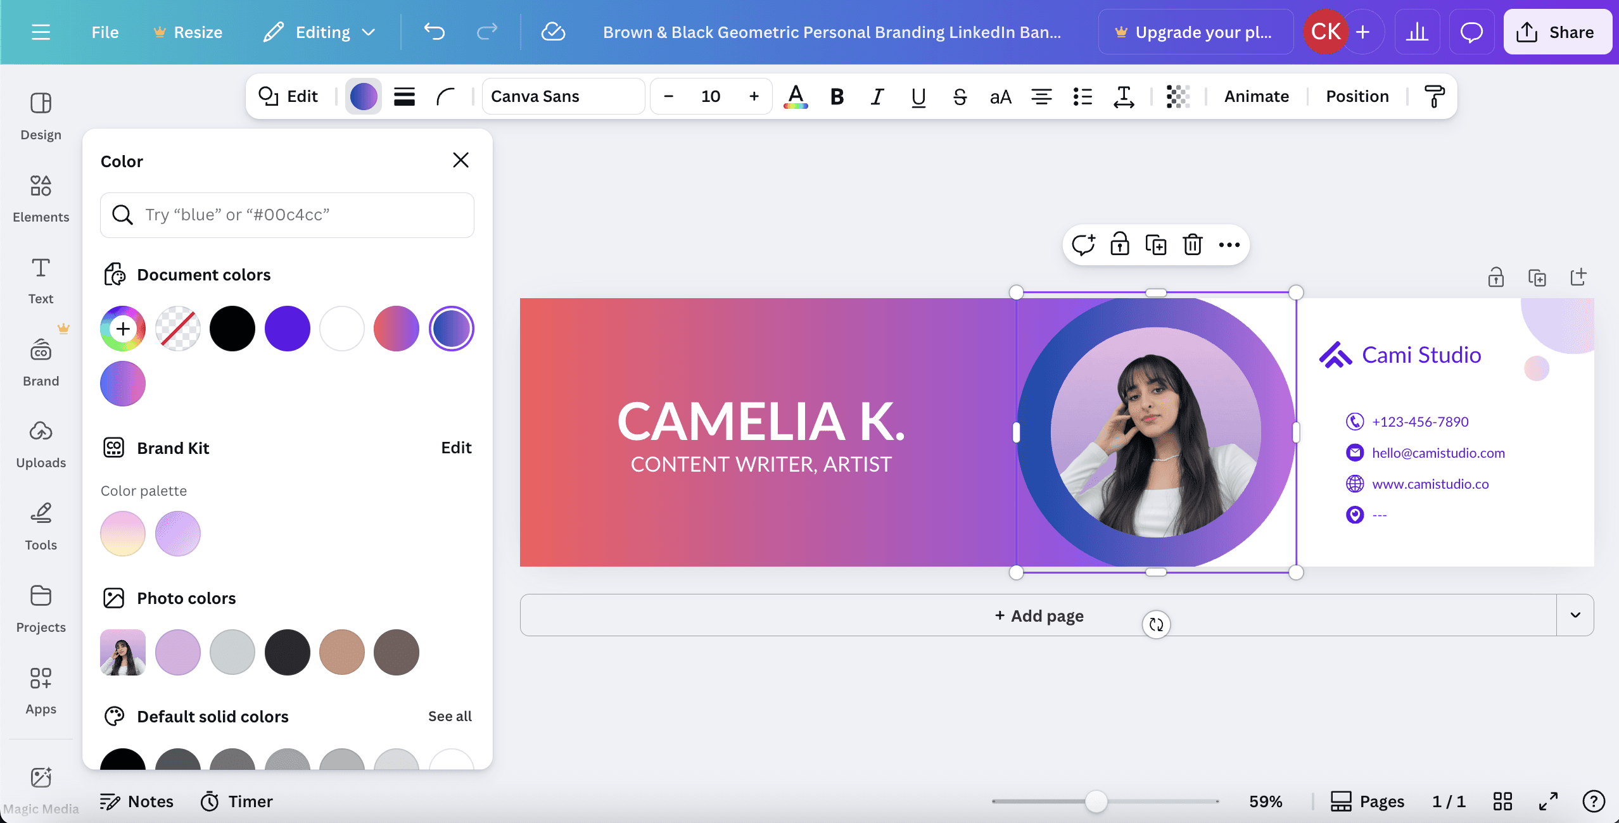Click the transparency checkerboard icon
The image size is (1619, 823).
click(x=1178, y=96)
